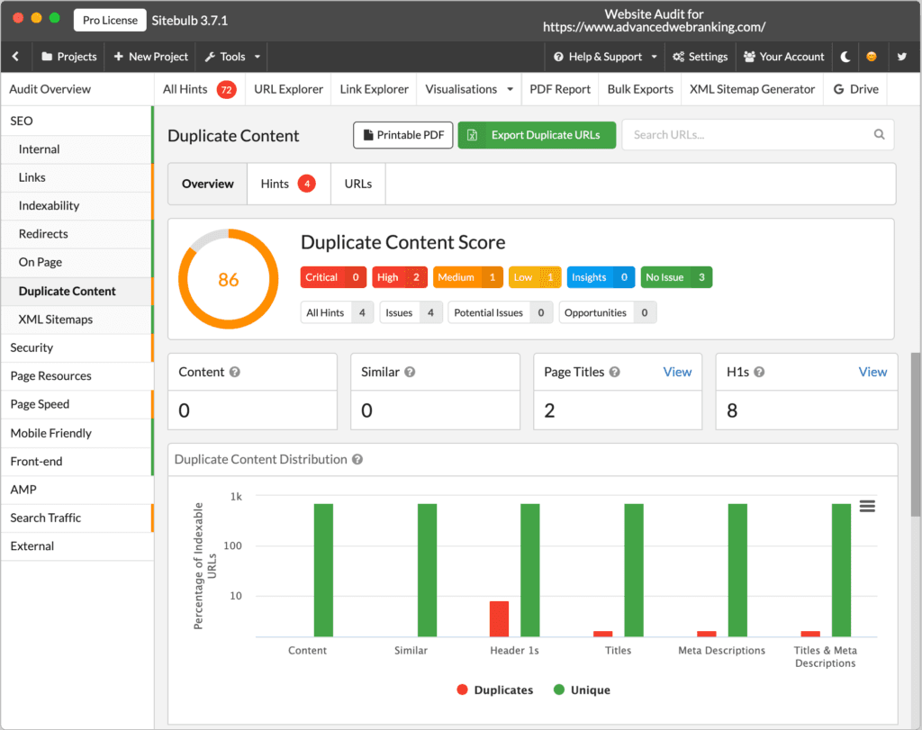Open Bulk Exports
This screenshot has width=922, height=730.
pos(640,89)
